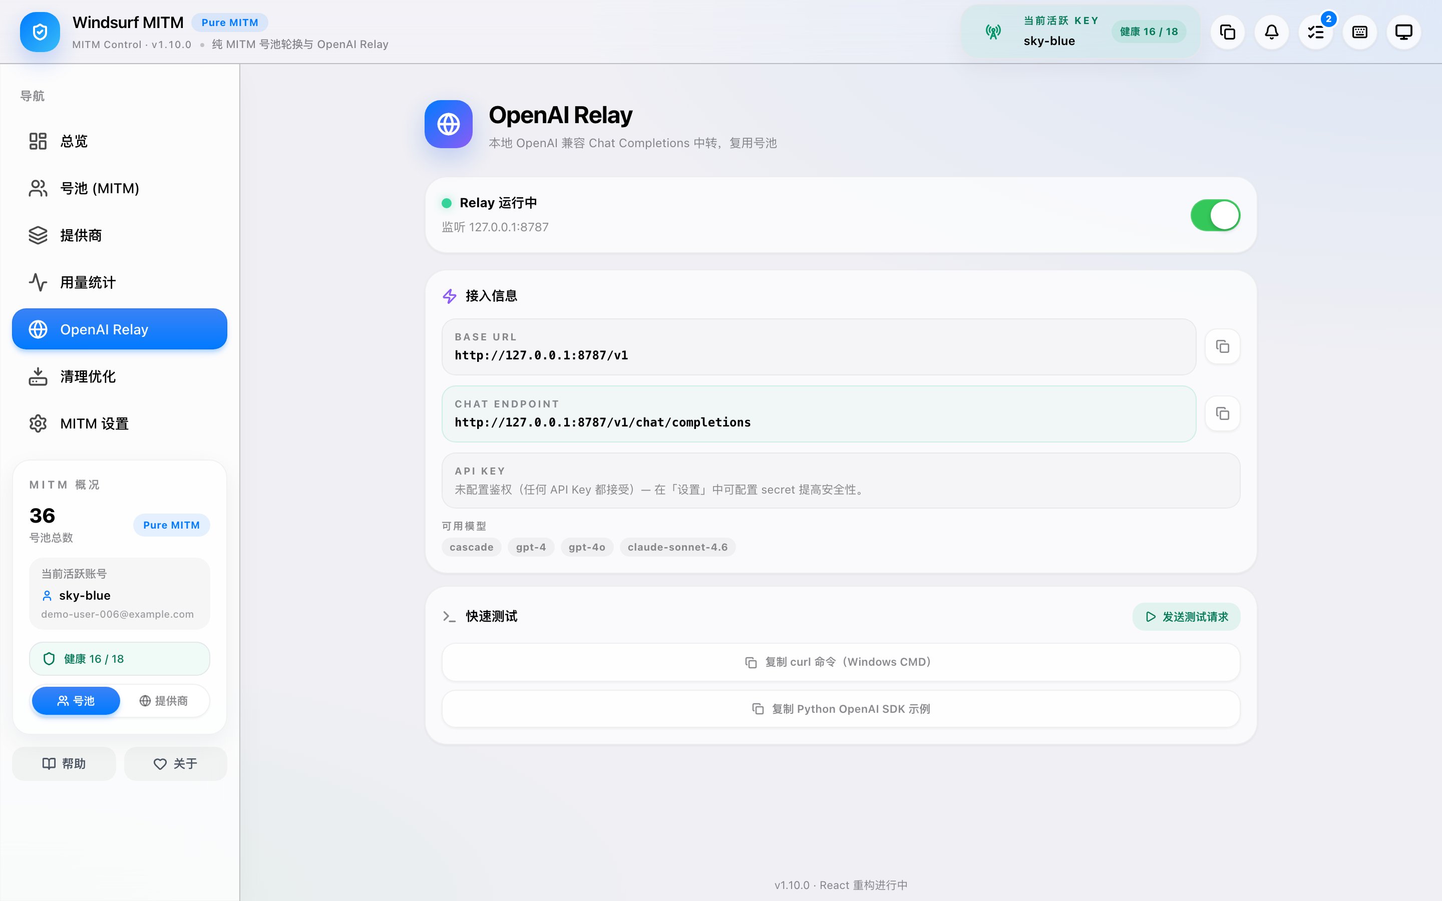Open 关于 about button
Viewport: 1442px width, 901px height.
pyautogui.click(x=175, y=764)
